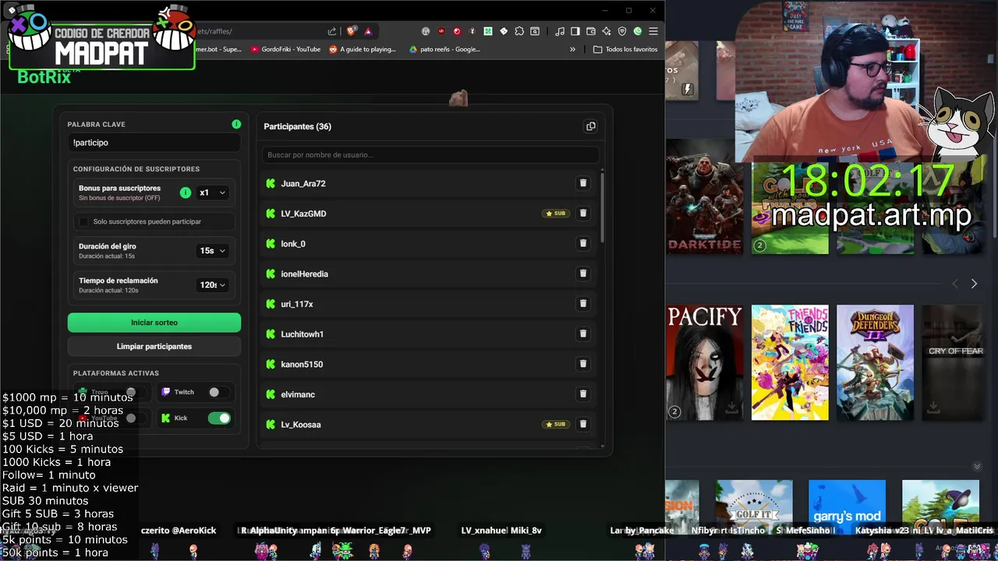Click the info icon beside Palabra Clave
998x561 pixels.
[236, 124]
